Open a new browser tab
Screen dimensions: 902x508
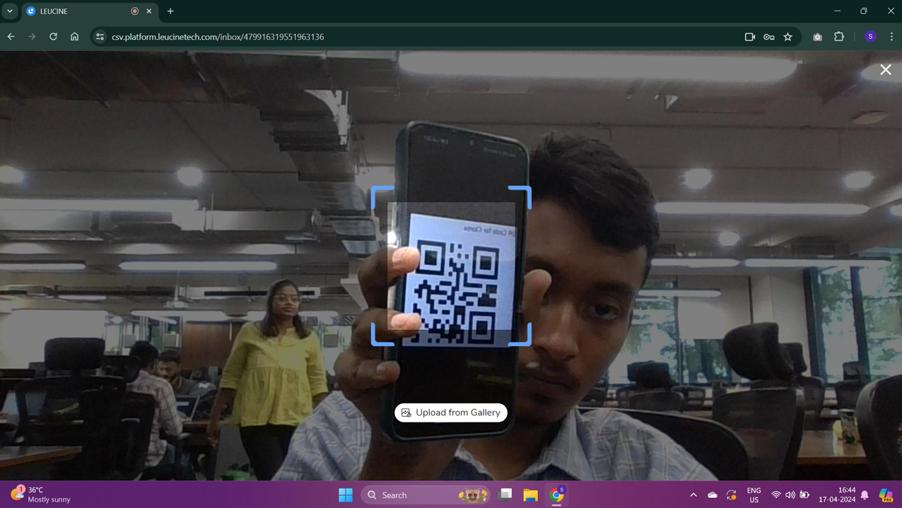(170, 11)
